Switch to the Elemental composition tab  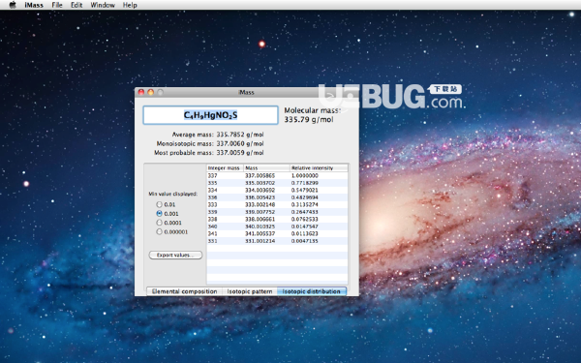(x=184, y=291)
